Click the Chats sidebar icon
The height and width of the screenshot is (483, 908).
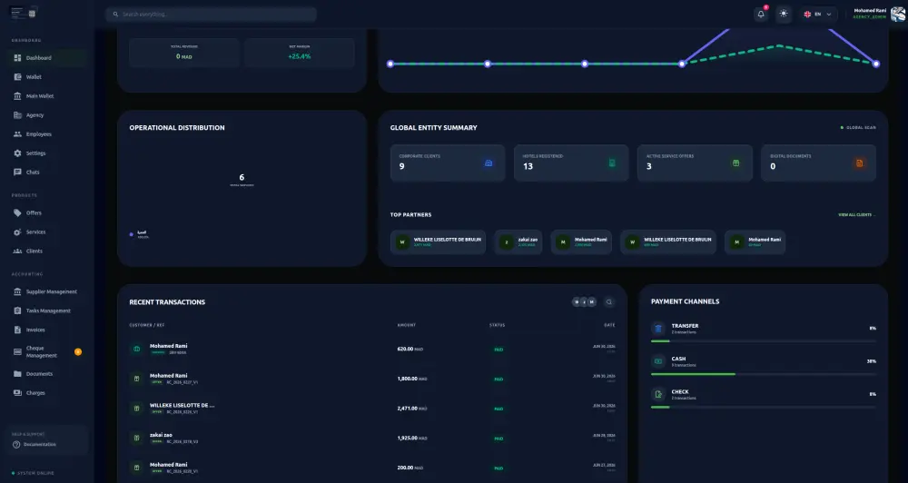pos(17,172)
